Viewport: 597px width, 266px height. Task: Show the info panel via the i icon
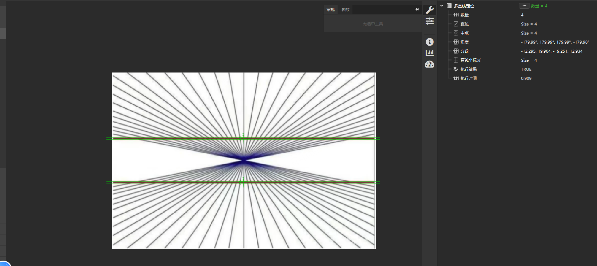tap(429, 42)
